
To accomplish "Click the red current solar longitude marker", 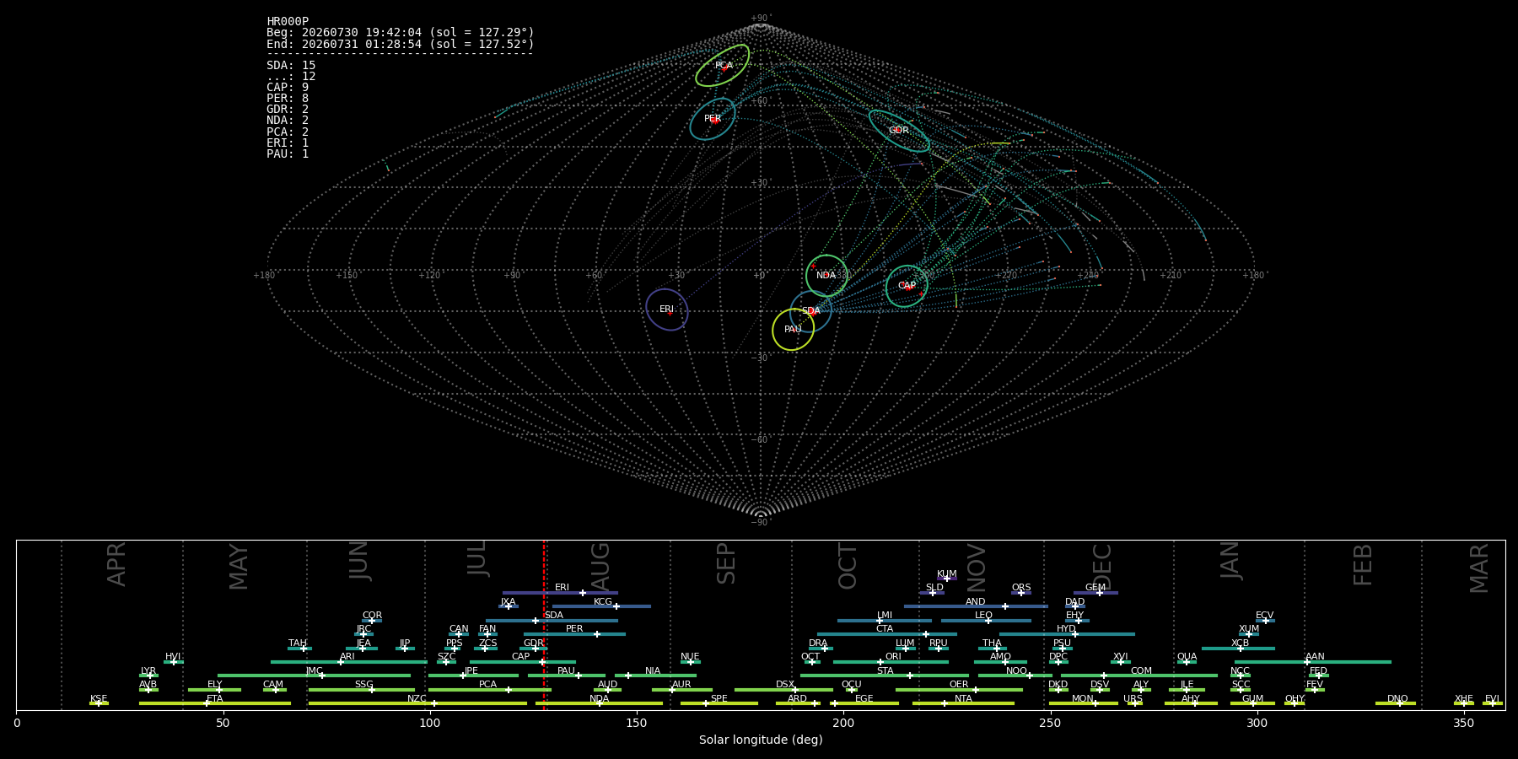I will [544, 625].
